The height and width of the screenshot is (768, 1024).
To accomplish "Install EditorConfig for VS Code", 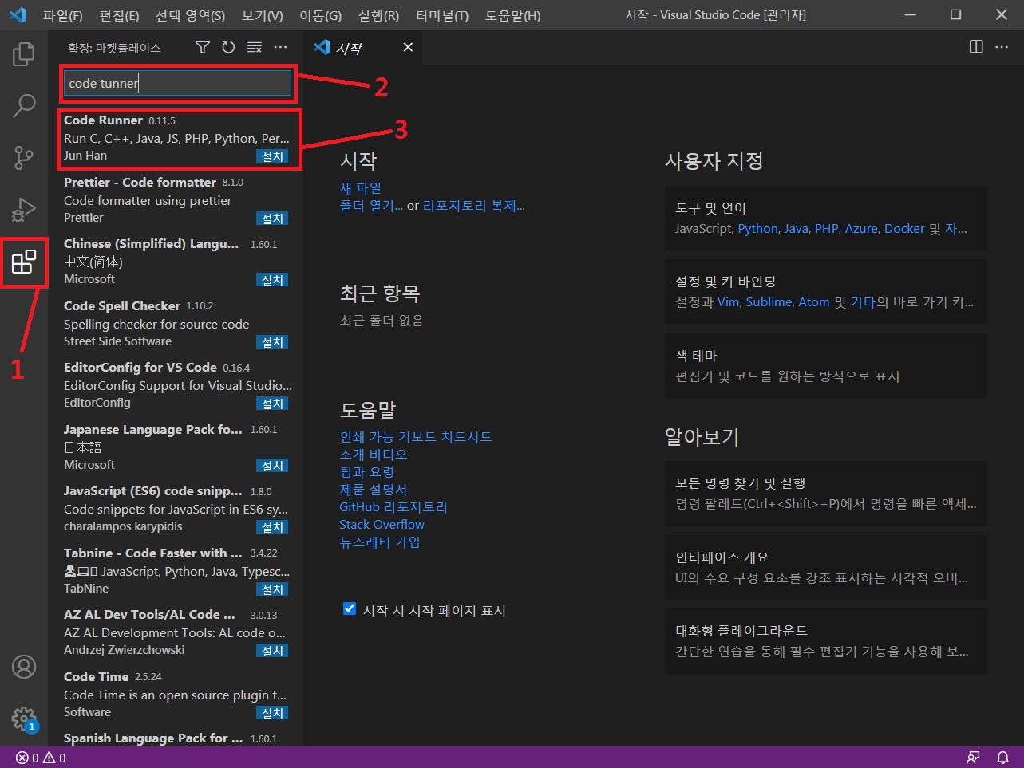I will [272, 404].
